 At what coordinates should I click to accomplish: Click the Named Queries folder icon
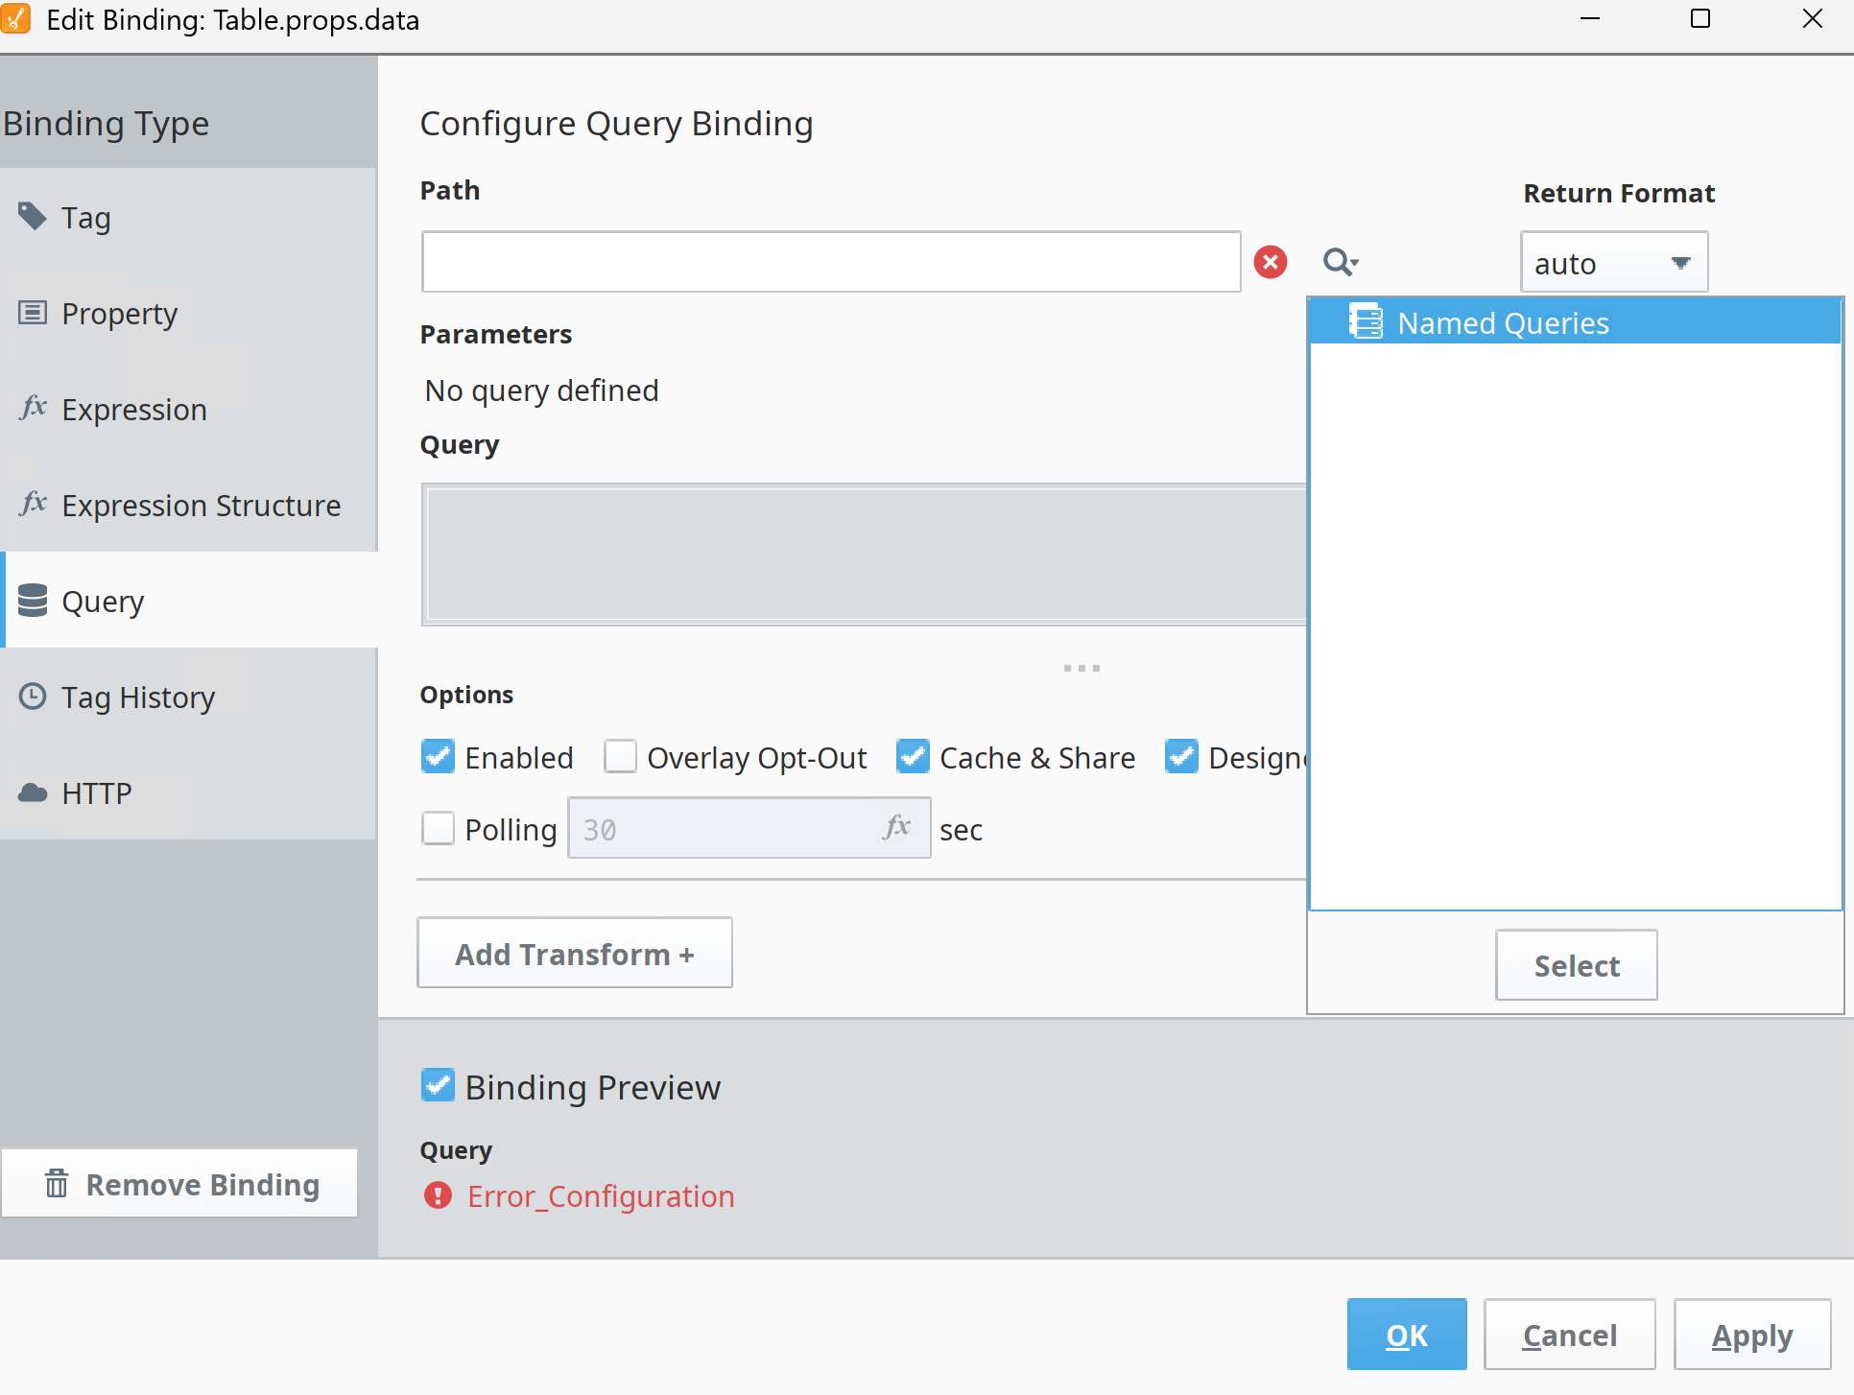pyautogui.click(x=1365, y=322)
